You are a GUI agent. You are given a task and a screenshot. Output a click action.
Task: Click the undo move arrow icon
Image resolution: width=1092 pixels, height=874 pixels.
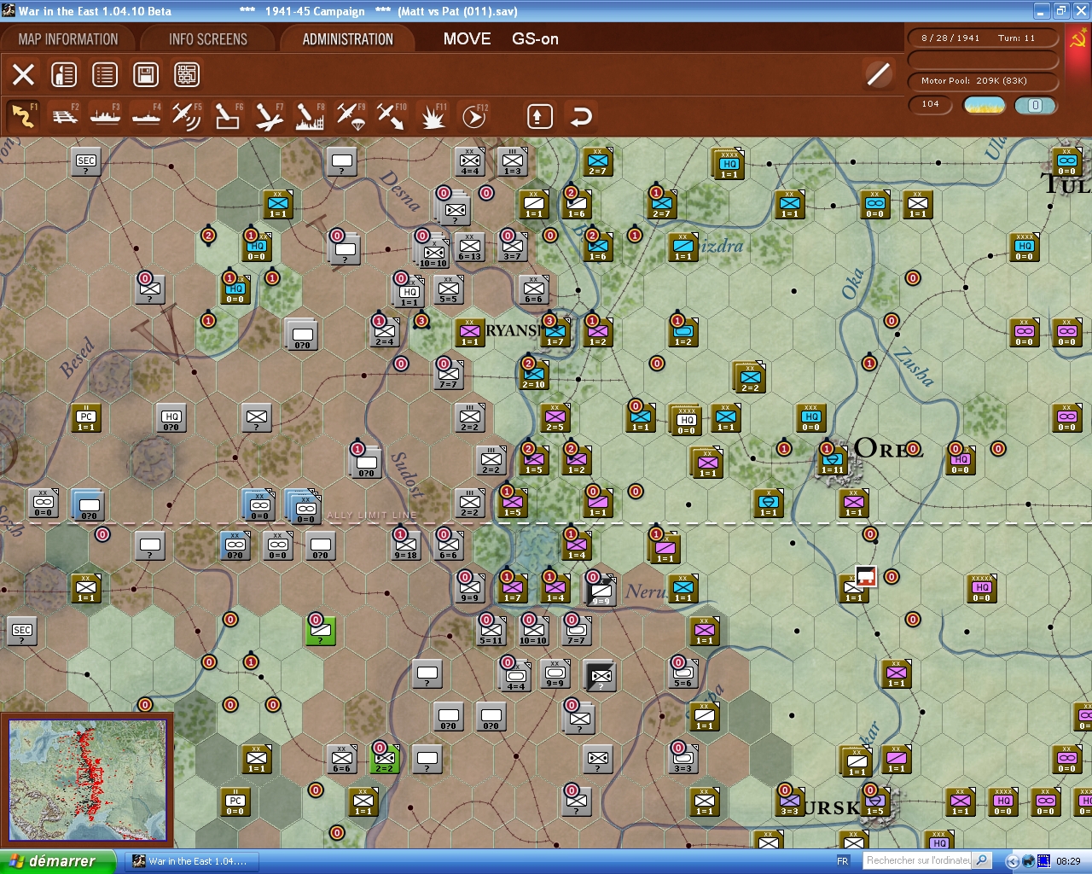click(x=581, y=116)
